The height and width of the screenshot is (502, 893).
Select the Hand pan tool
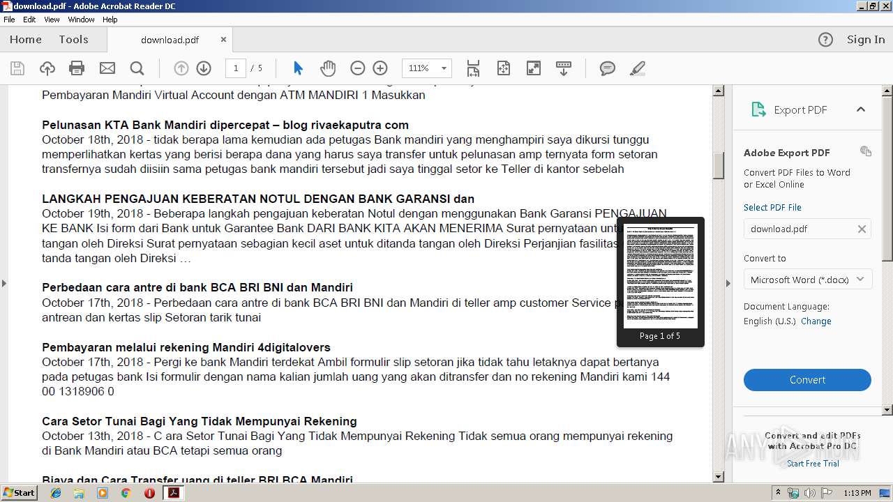328,68
